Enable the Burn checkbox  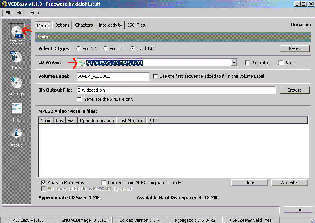tap(281, 63)
